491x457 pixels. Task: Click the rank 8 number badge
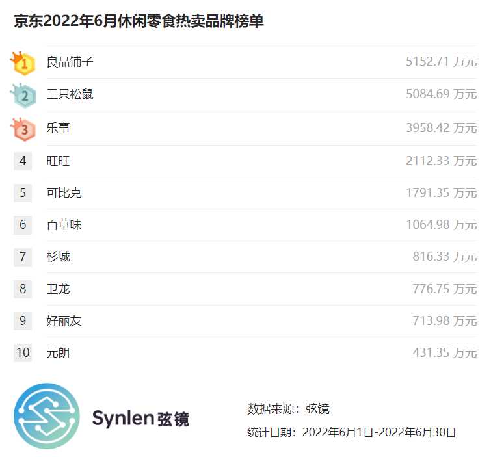coord(23,289)
